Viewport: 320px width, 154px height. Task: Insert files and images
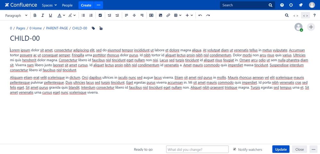160,15
